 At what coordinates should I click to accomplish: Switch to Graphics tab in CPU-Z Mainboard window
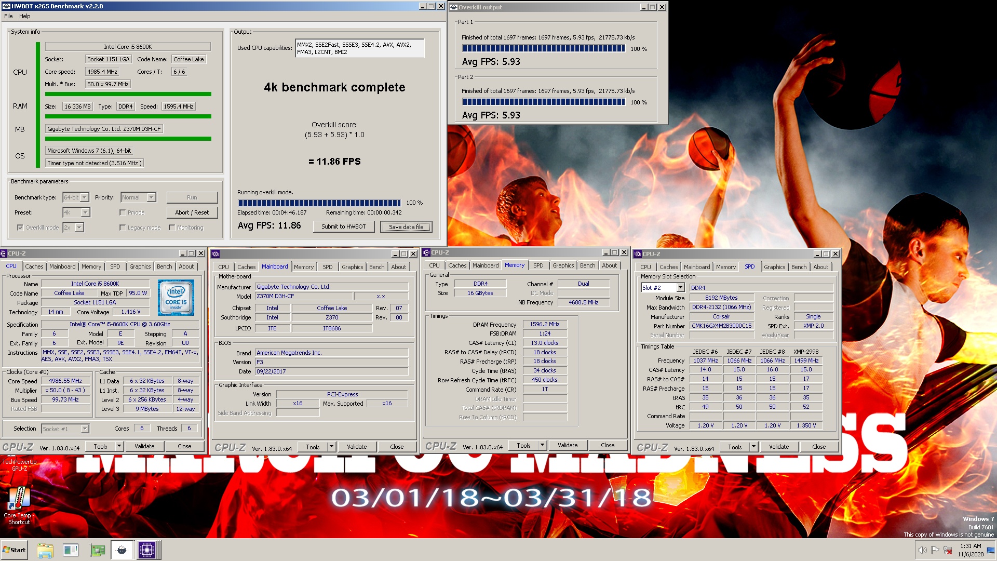[x=352, y=267]
